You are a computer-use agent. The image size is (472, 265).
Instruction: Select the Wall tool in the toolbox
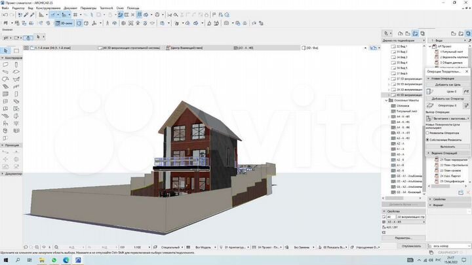(5, 65)
